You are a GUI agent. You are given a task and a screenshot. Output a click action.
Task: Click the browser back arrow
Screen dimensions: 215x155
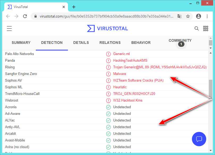pyautogui.click(x=8, y=16)
